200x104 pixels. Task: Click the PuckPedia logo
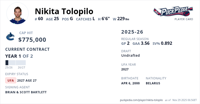173,11
